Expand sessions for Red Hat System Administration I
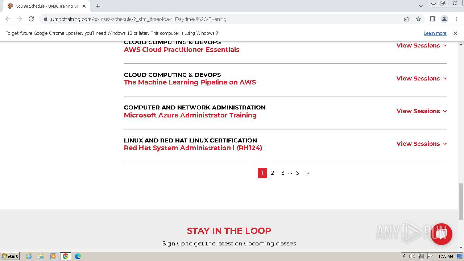464x261 pixels. tap(422, 144)
